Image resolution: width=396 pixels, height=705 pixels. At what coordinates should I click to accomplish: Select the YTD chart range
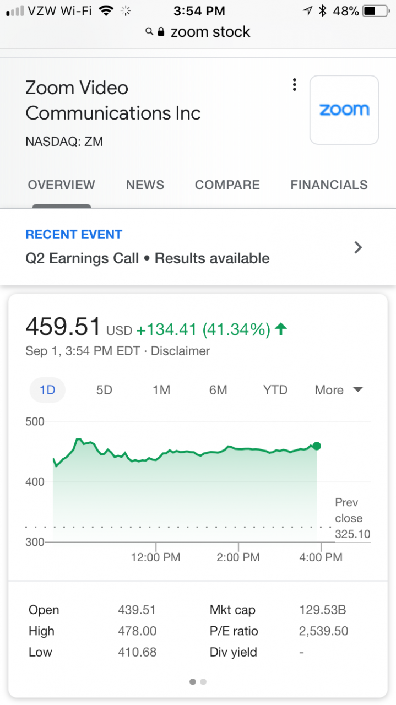click(275, 390)
